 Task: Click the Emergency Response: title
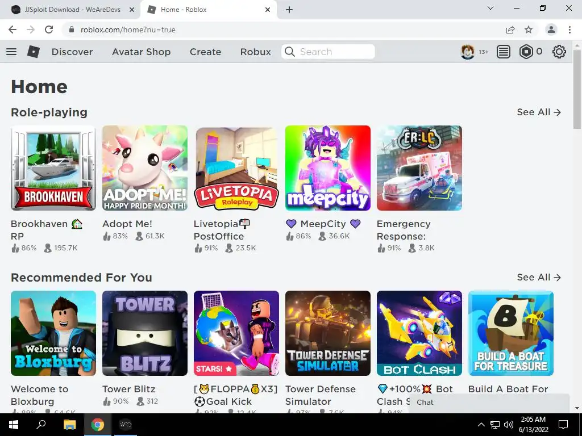click(404, 230)
